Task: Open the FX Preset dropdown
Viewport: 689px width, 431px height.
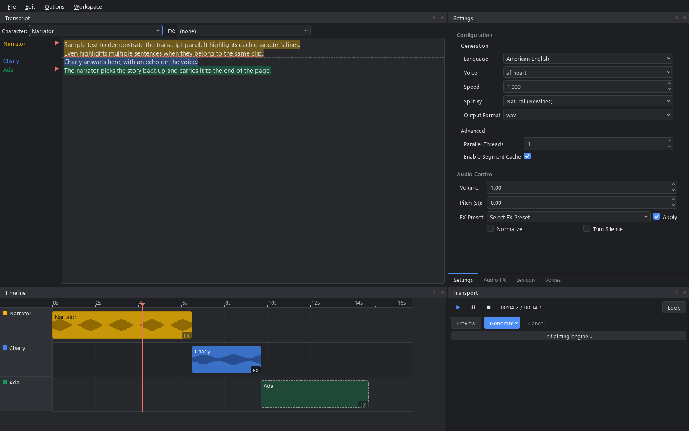Action: (568, 217)
